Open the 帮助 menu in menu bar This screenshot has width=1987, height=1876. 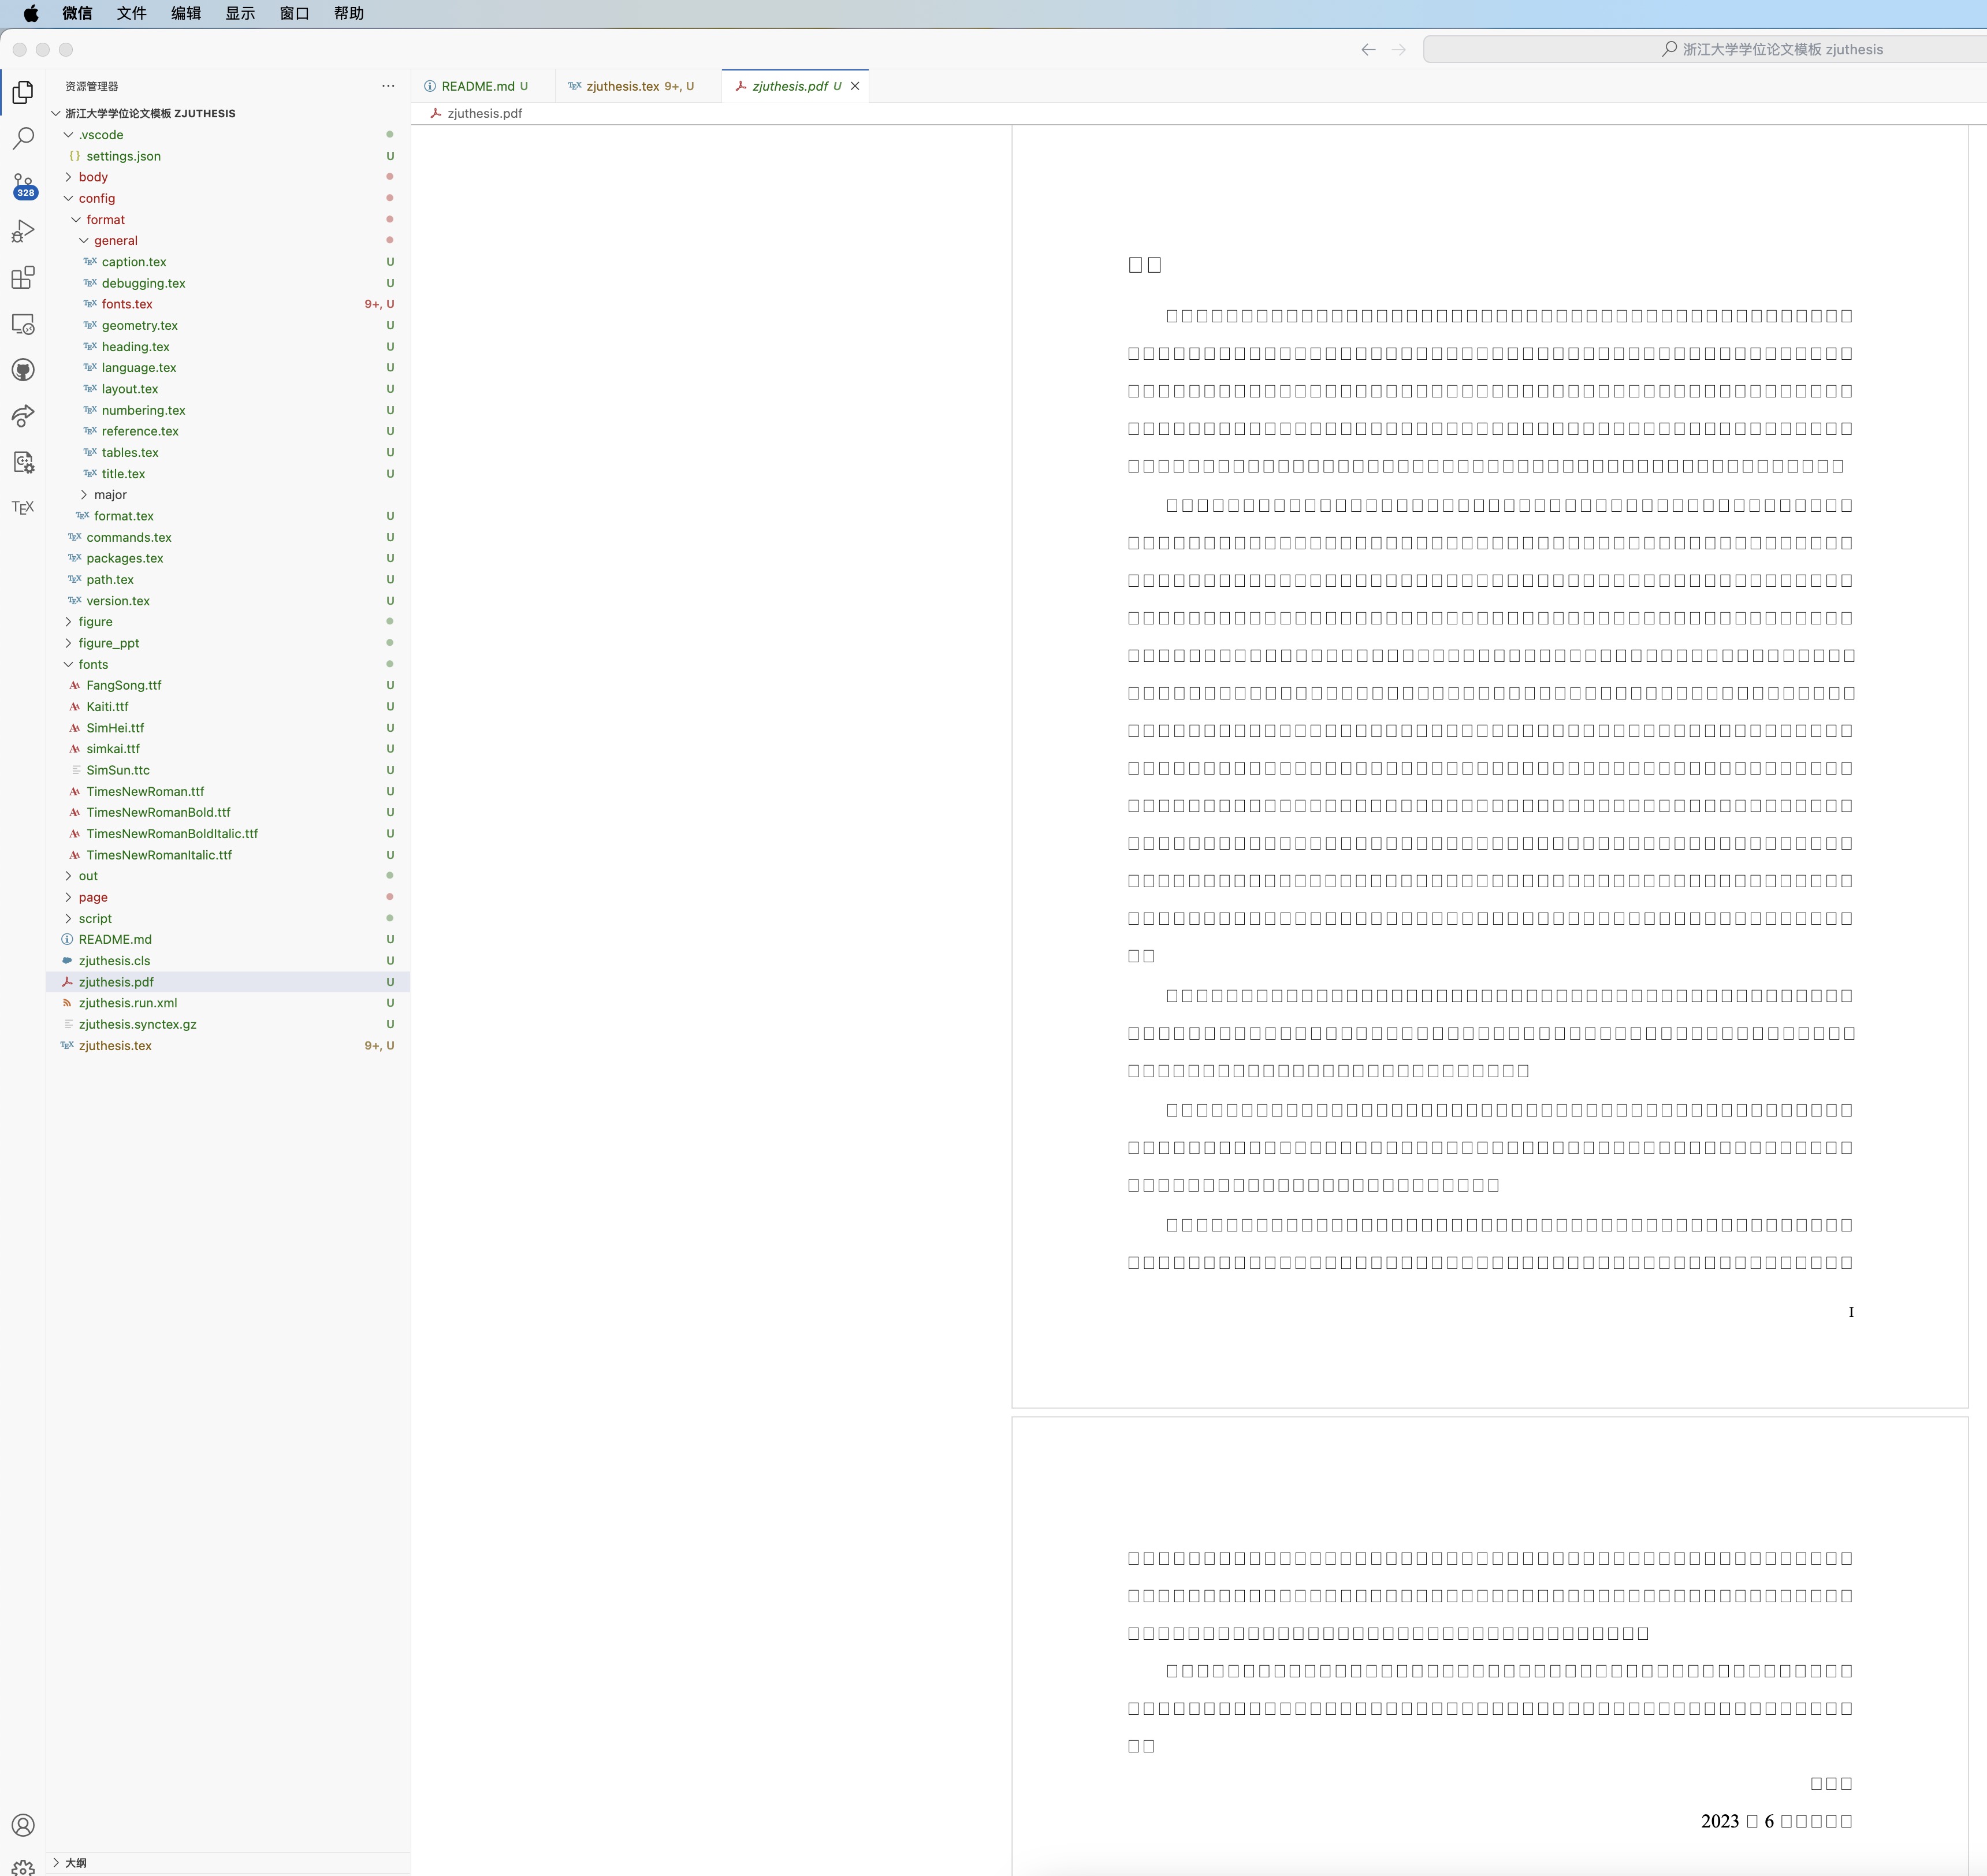pos(348,13)
